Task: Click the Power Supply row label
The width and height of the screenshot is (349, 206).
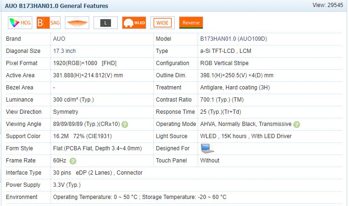Action: pyautogui.click(x=23, y=185)
